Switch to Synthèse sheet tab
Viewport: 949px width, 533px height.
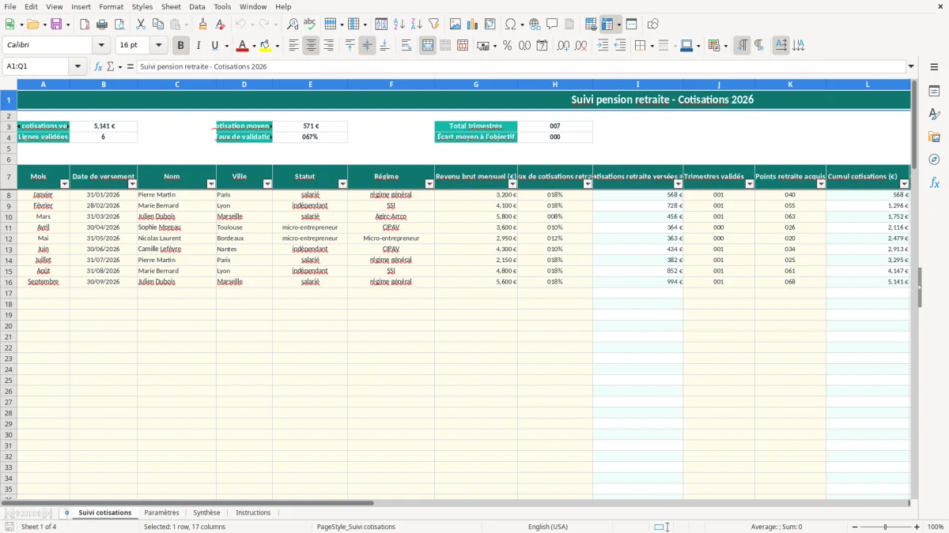[207, 512]
